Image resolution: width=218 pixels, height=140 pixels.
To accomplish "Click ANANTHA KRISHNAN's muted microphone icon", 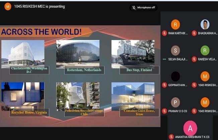I will [x=171, y=137].
